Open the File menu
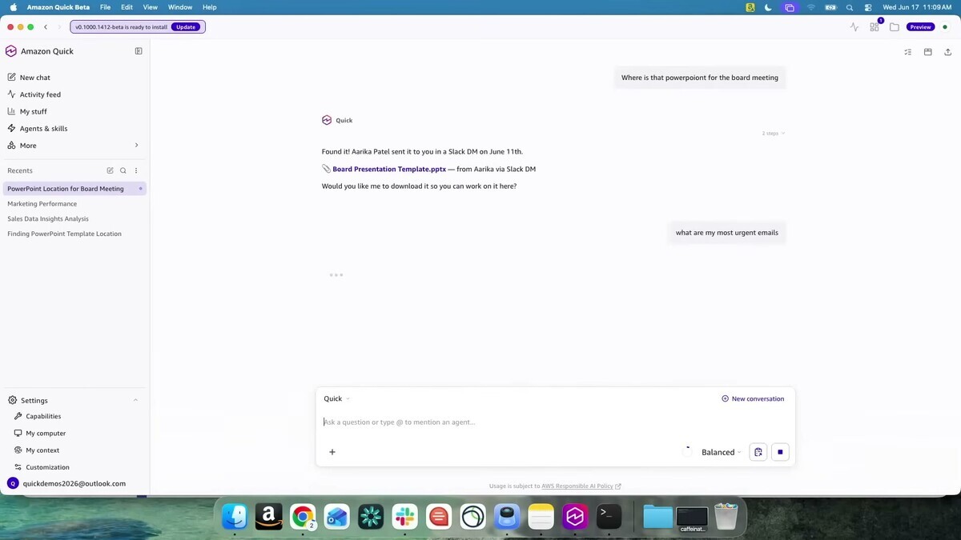 (x=105, y=7)
